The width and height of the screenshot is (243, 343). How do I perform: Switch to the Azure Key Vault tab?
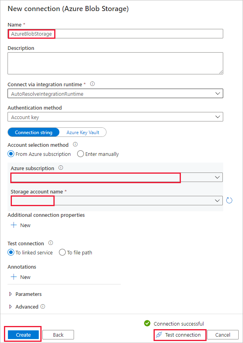pos(83,133)
